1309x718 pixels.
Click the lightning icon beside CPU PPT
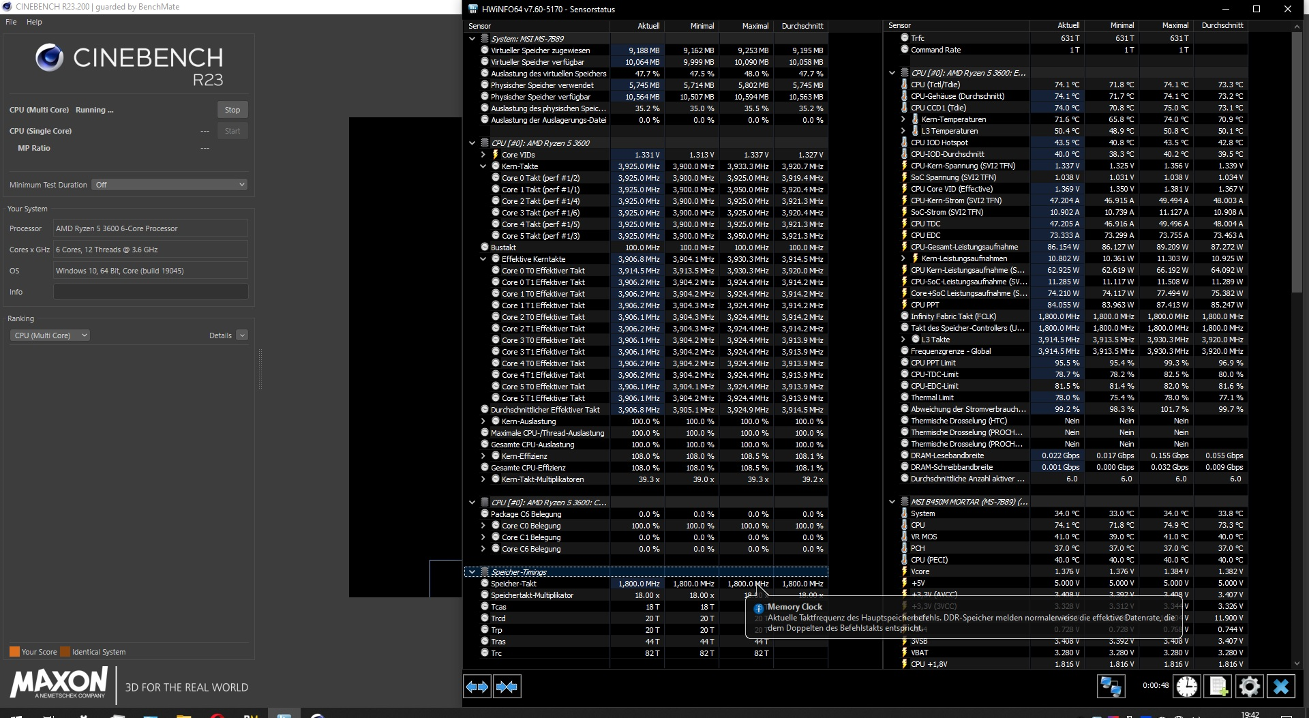tap(904, 305)
